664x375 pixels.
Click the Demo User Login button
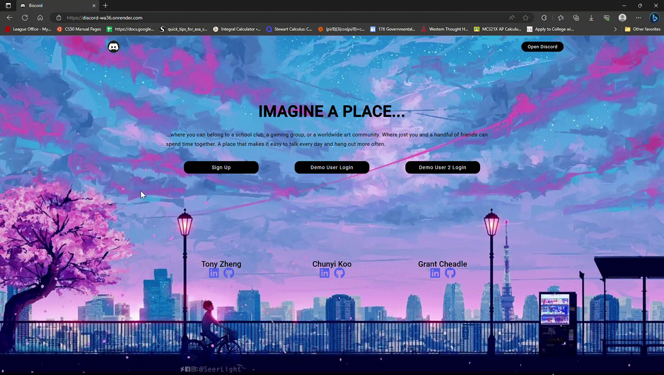[x=332, y=167]
